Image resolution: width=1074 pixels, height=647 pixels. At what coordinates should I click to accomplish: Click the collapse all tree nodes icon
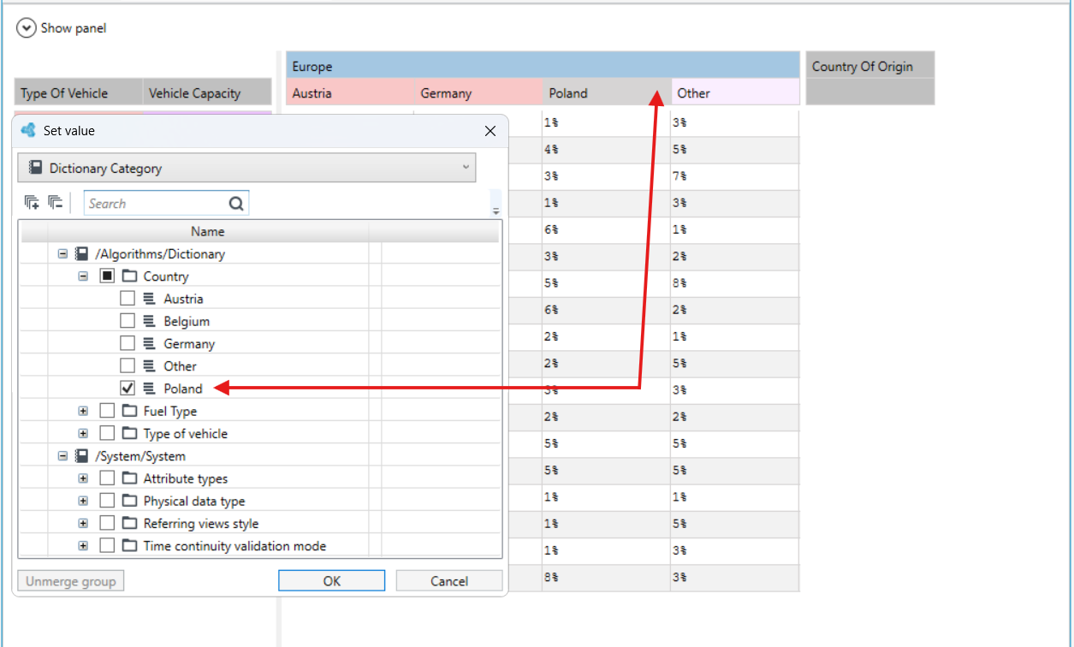pos(56,203)
